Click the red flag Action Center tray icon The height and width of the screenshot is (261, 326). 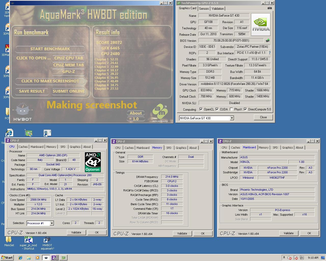click(296, 258)
